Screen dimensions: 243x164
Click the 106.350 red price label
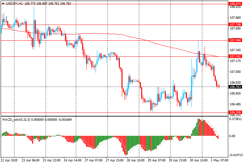(x=235, y=112)
